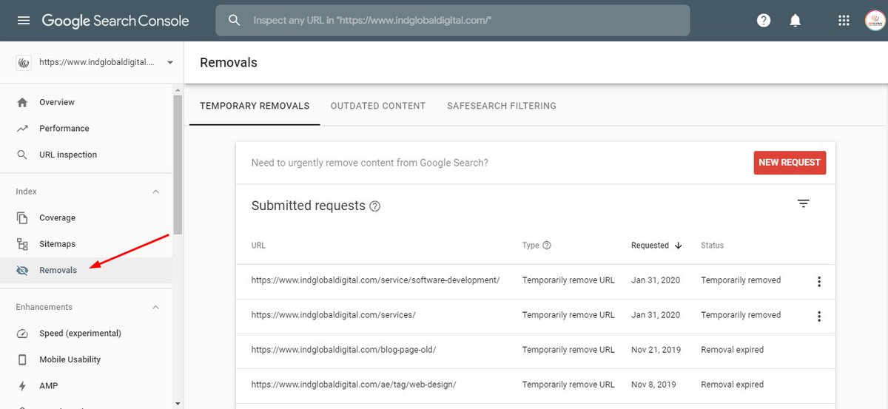Open more options for services/ URL row
The image size is (888, 409).
(x=818, y=316)
